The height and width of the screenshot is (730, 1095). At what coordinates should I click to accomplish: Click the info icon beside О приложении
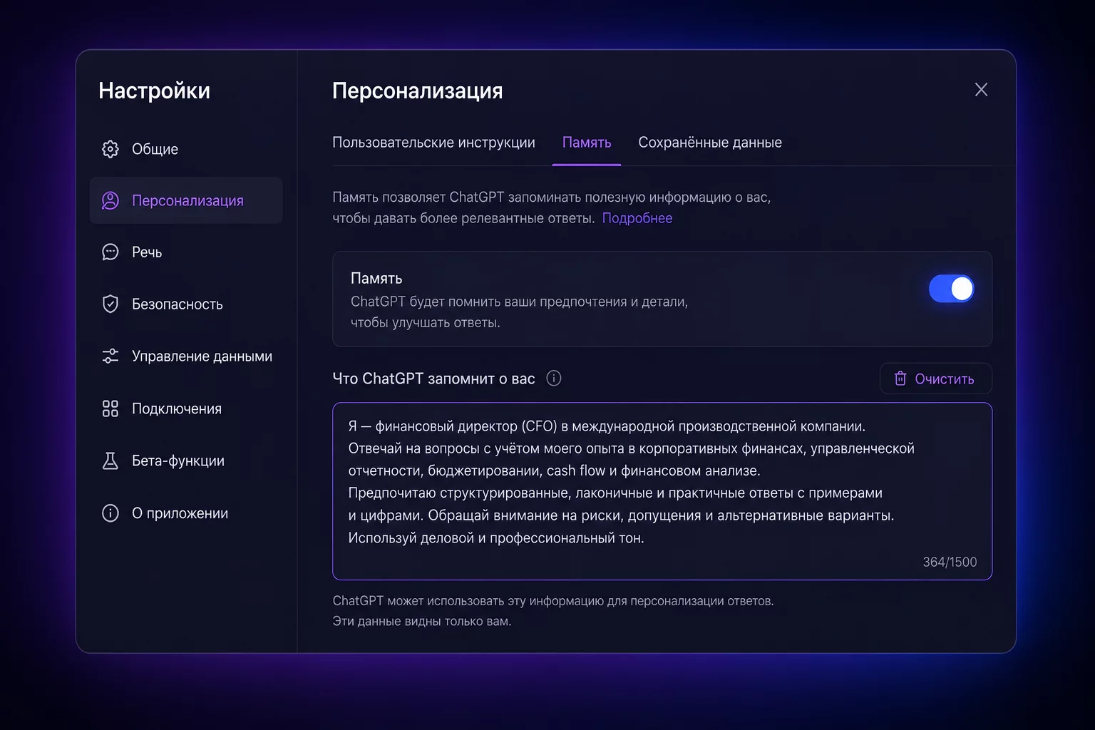(x=110, y=513)
